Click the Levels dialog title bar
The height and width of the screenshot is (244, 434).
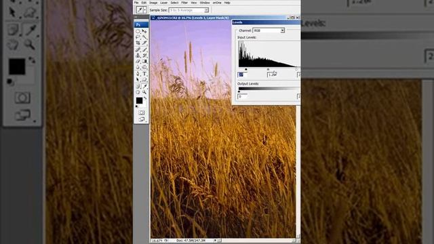point(266,22)
